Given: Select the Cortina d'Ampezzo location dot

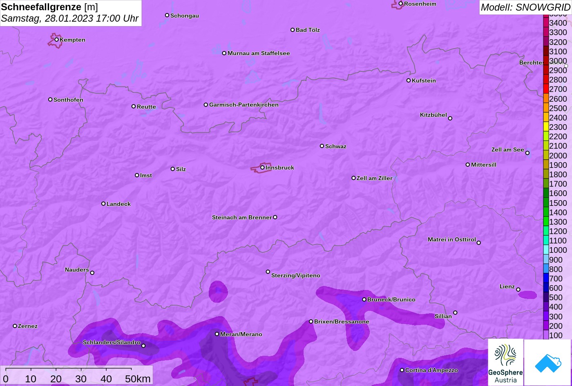Looking at the screenshot, I should pos(402,370).
